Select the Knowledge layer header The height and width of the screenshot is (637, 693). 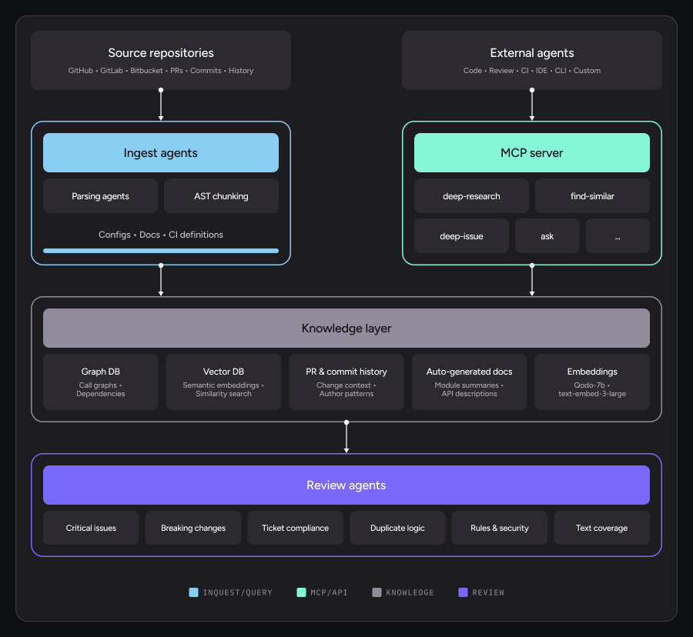click(346, 328)
